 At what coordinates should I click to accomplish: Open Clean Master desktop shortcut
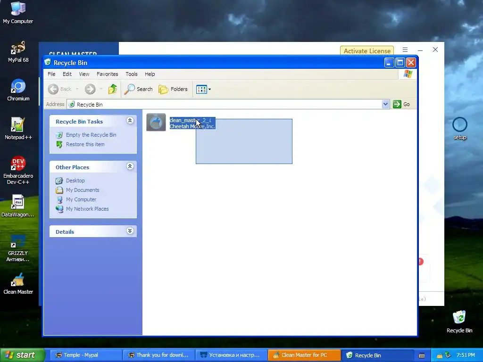pyautogui.click(x=18, y=283)
